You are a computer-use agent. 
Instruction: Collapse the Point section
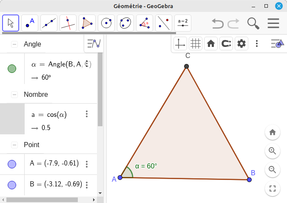14,145
